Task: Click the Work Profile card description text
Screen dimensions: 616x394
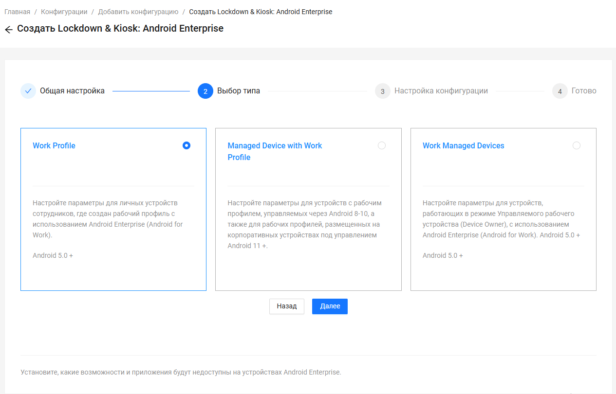Action: point(108,219)
